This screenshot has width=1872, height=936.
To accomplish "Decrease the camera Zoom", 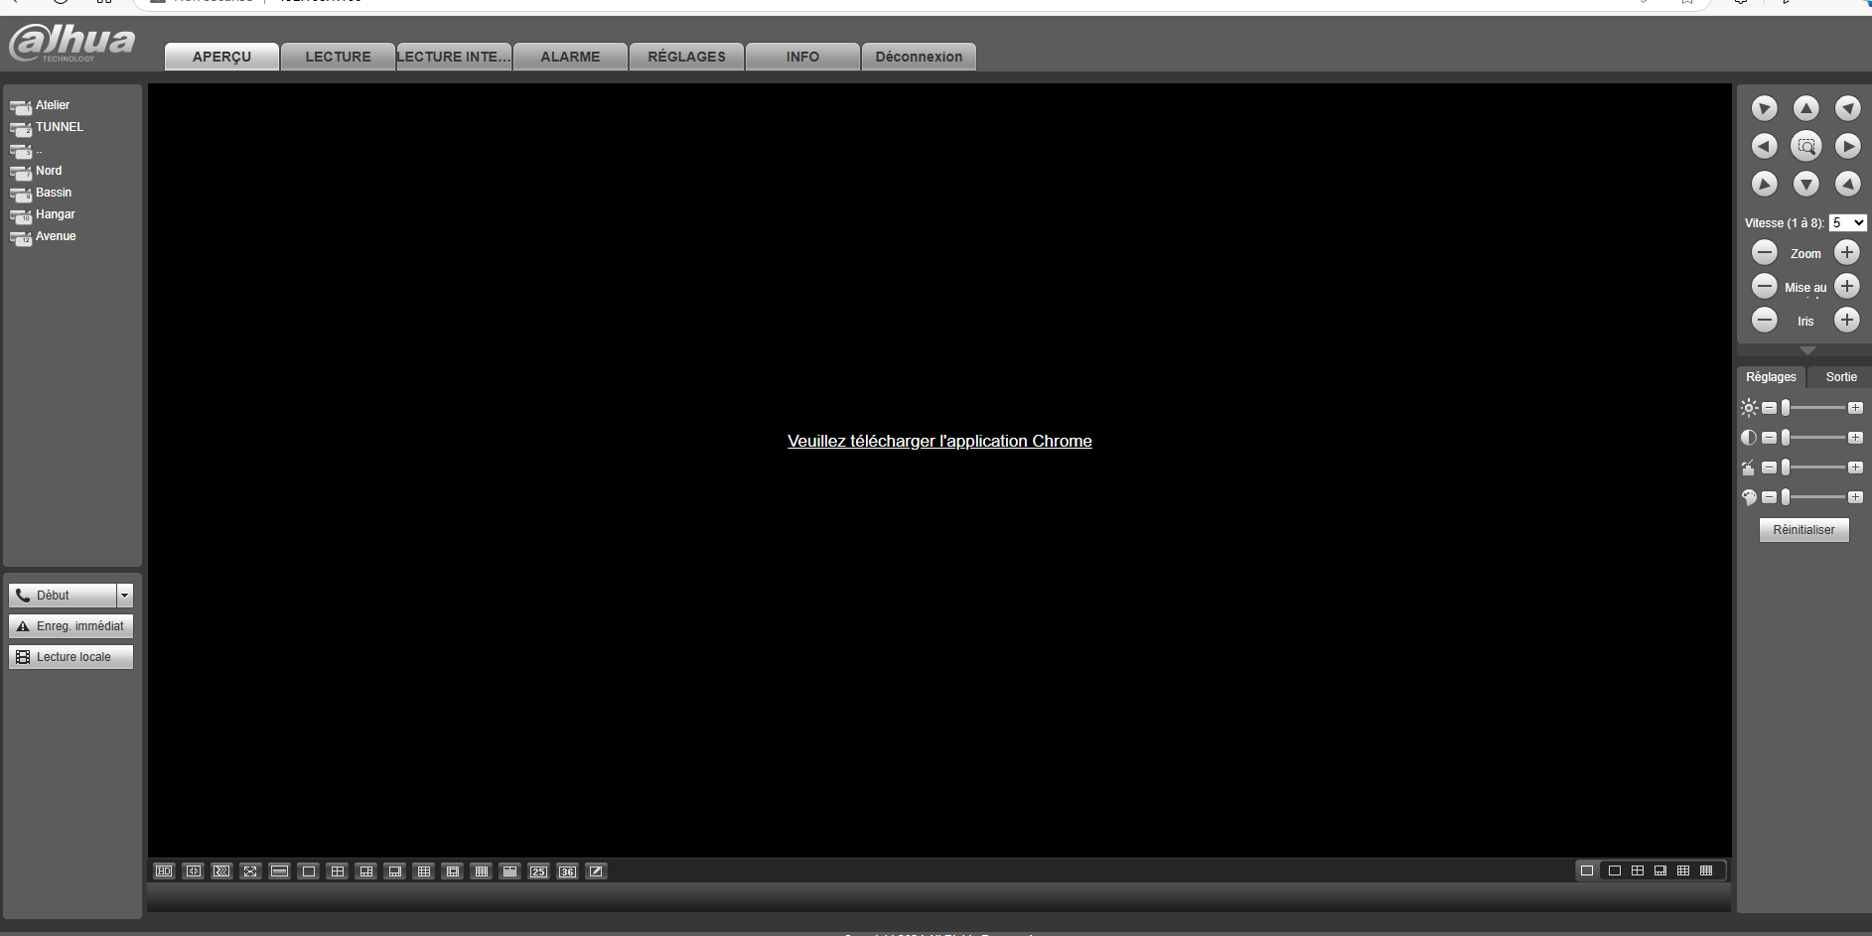I will tap(1764, 252).
